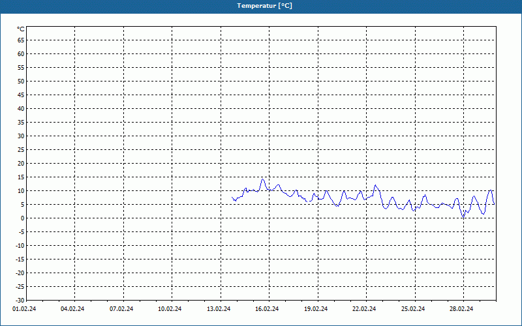Image resolution: width=522 pixels, height=326 pixels.
Task: Select the -10 y-axis label
Action: tap(20, 246)
